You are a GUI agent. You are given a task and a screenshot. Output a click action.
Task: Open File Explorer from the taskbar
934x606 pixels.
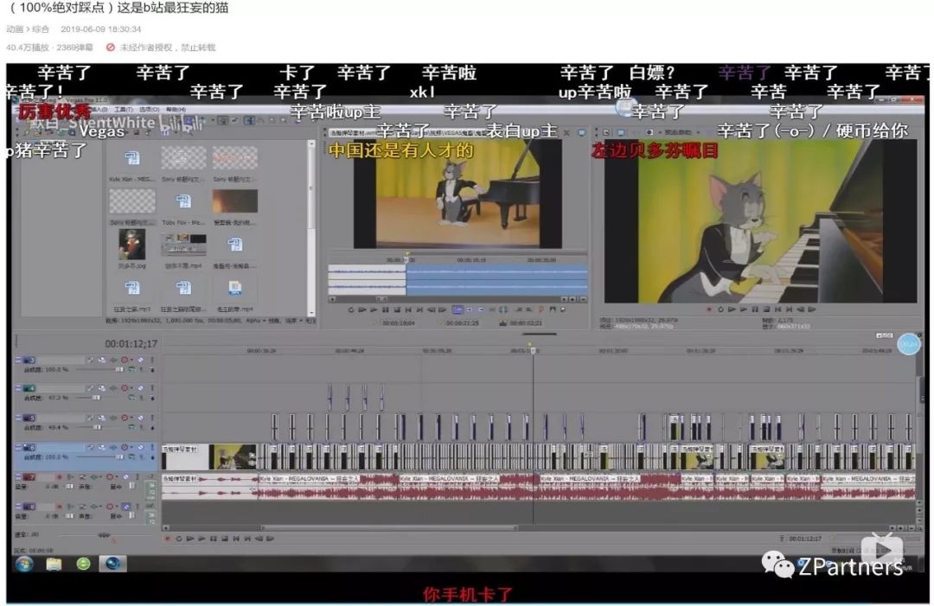pyautogui.click(x=54, y=564)
